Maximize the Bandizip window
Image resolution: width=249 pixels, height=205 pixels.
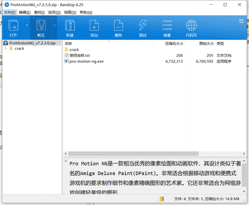tap(225, 5)
